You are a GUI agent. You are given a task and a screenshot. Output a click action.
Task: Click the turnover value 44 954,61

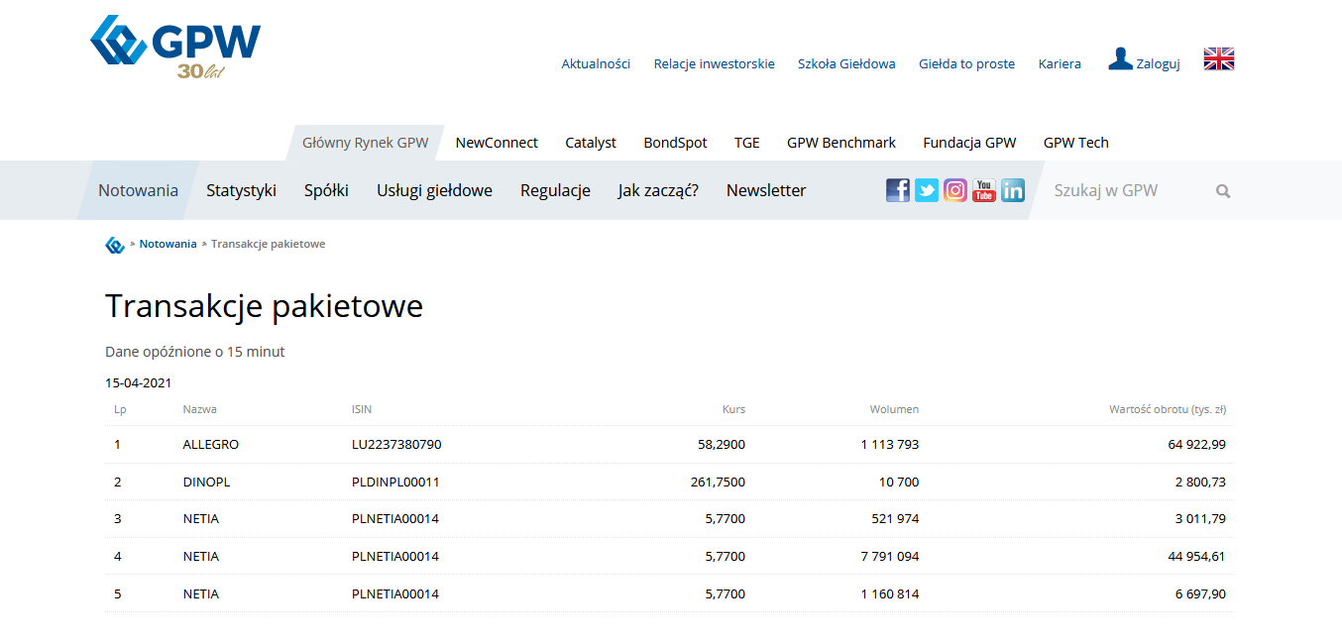pyautogui.click(x=1196, y=557)
